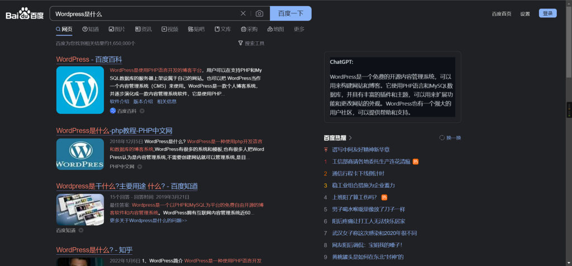Open hot search 工信部商请各地委托生产连花清瘟
The width and height of the screenshot is (572, 266).
coord(371,161)
